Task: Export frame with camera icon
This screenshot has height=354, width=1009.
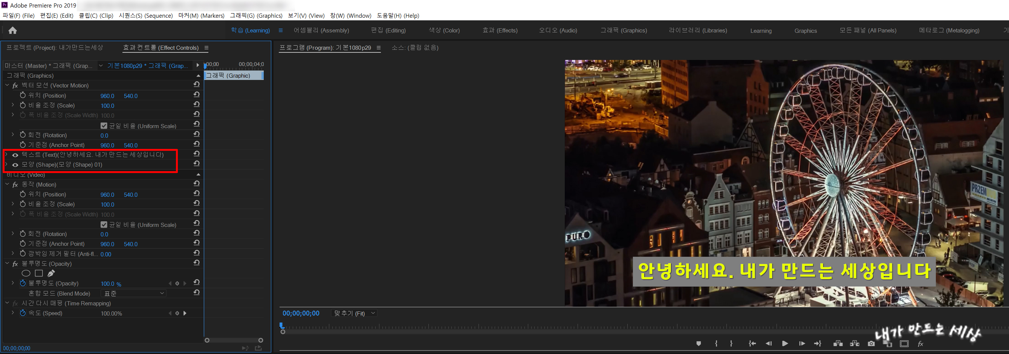Action: [x=871, y=344]
